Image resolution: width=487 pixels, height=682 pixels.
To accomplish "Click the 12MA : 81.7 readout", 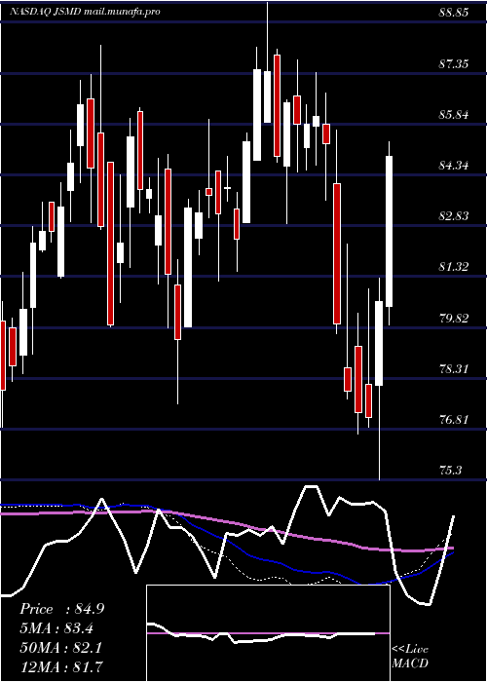I will [60, 666].
